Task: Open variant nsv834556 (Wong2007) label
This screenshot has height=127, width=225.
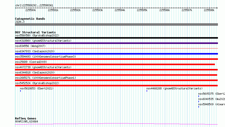Action: pos(30,46)
